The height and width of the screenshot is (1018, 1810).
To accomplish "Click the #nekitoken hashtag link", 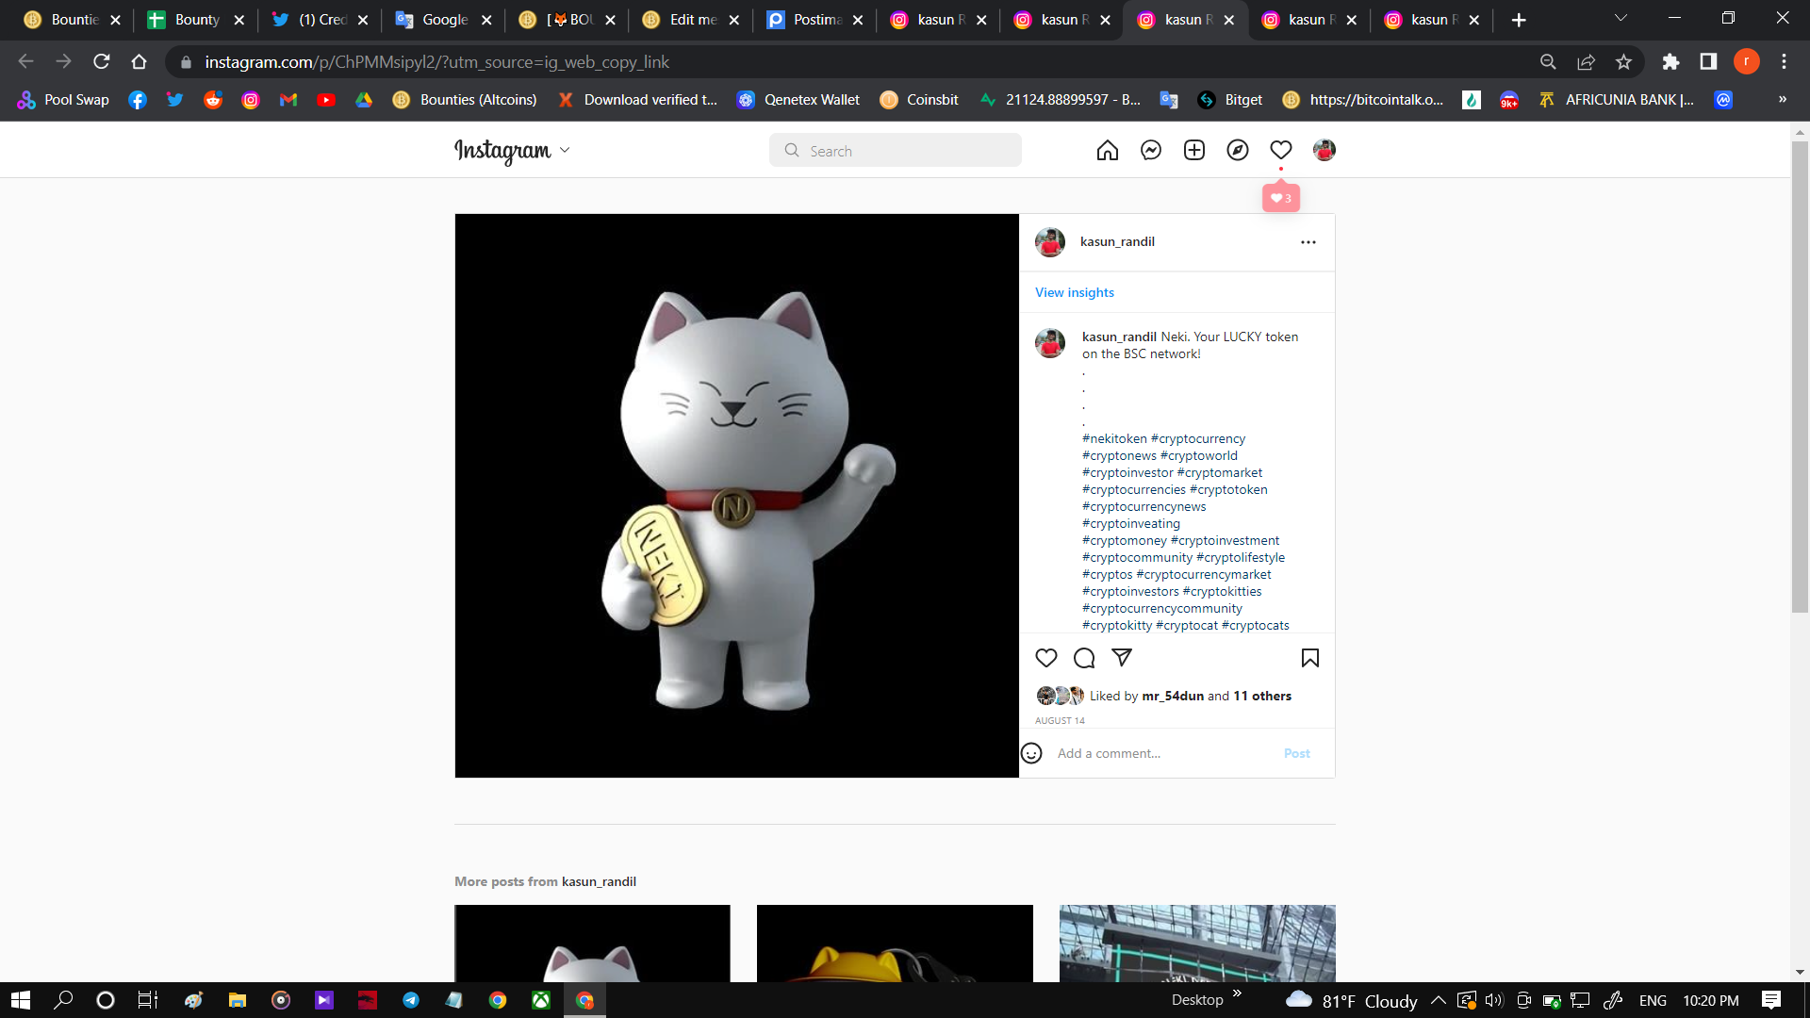I will pos(1114,438).
